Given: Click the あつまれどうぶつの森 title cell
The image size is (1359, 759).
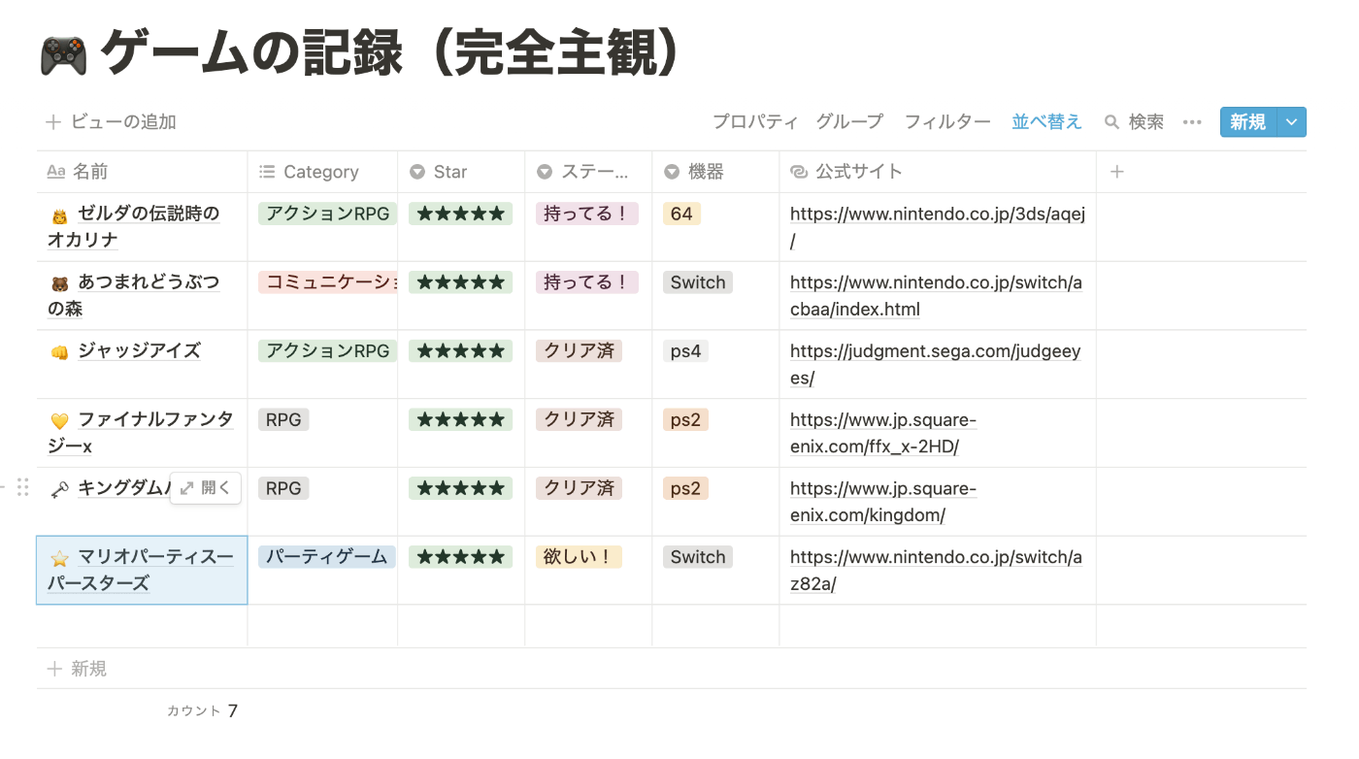Looking at the screenshot, I should [142, 296].
